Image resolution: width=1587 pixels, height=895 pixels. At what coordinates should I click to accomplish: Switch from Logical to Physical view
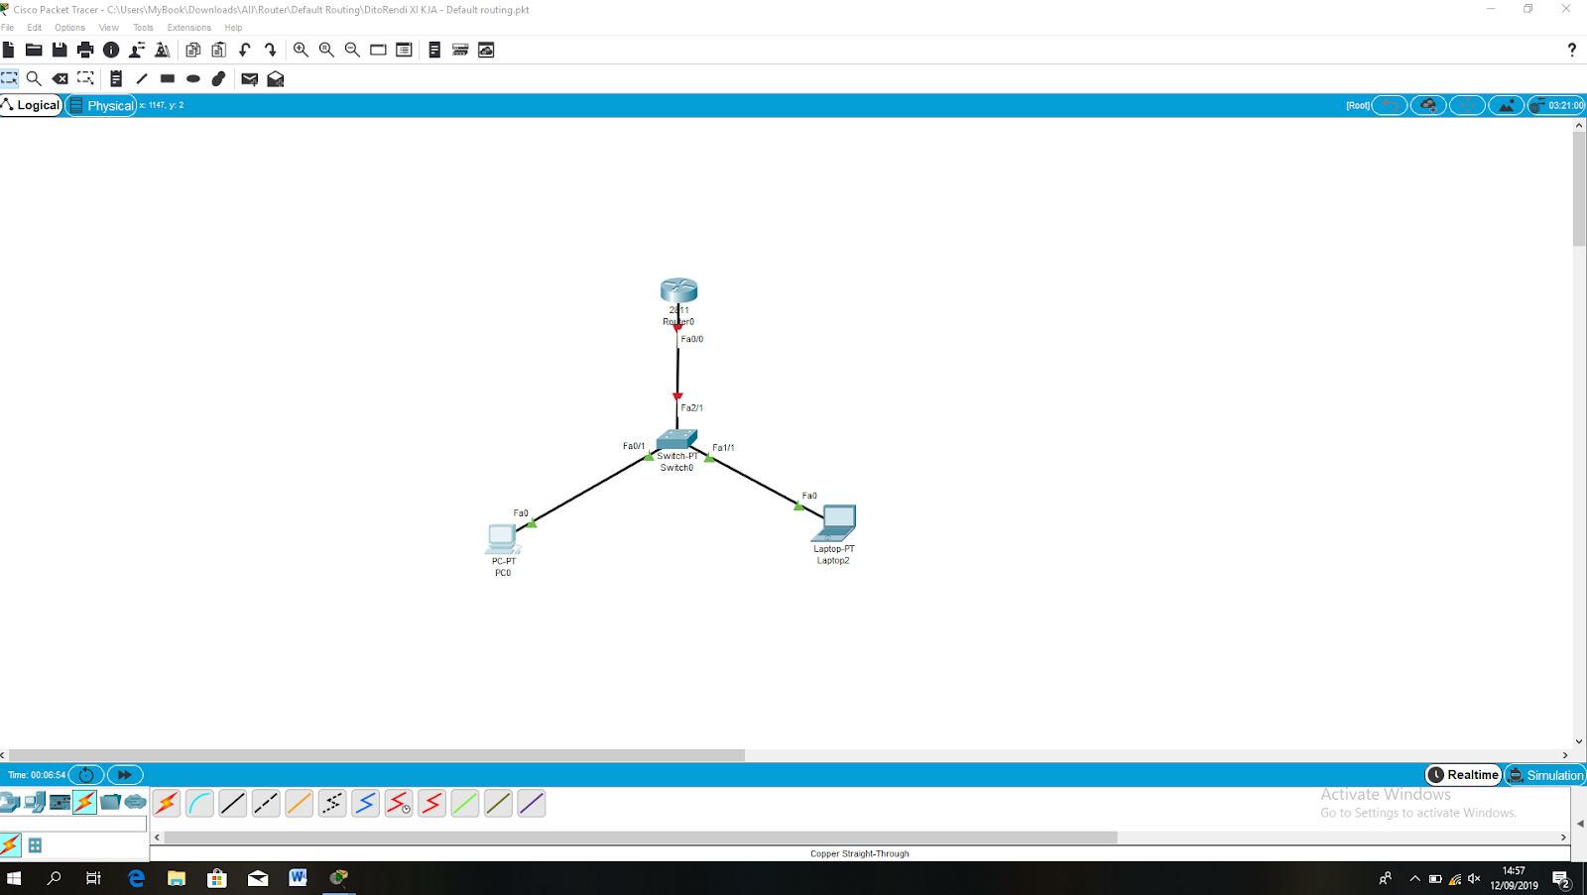coord(100,105)
